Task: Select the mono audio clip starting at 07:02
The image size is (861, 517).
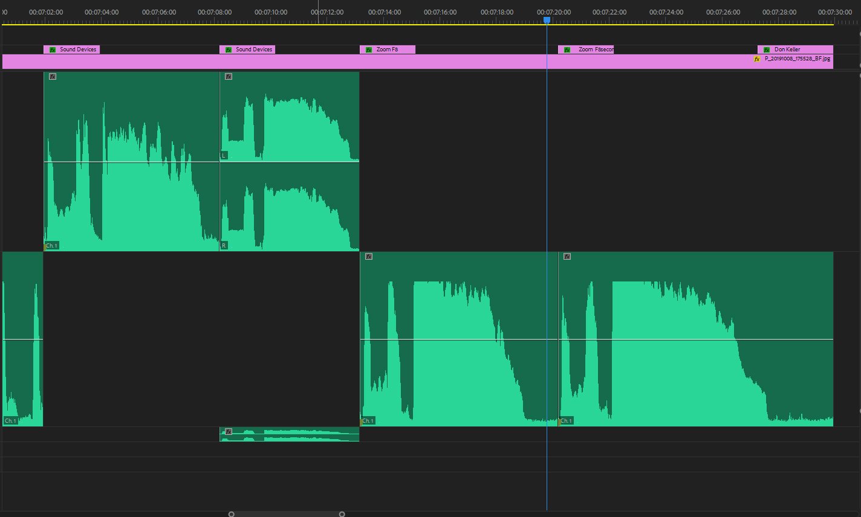Action: click(131, 161)
